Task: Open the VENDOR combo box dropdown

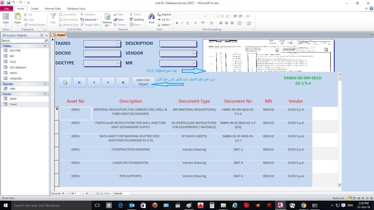Action: (x=194, y=53)
